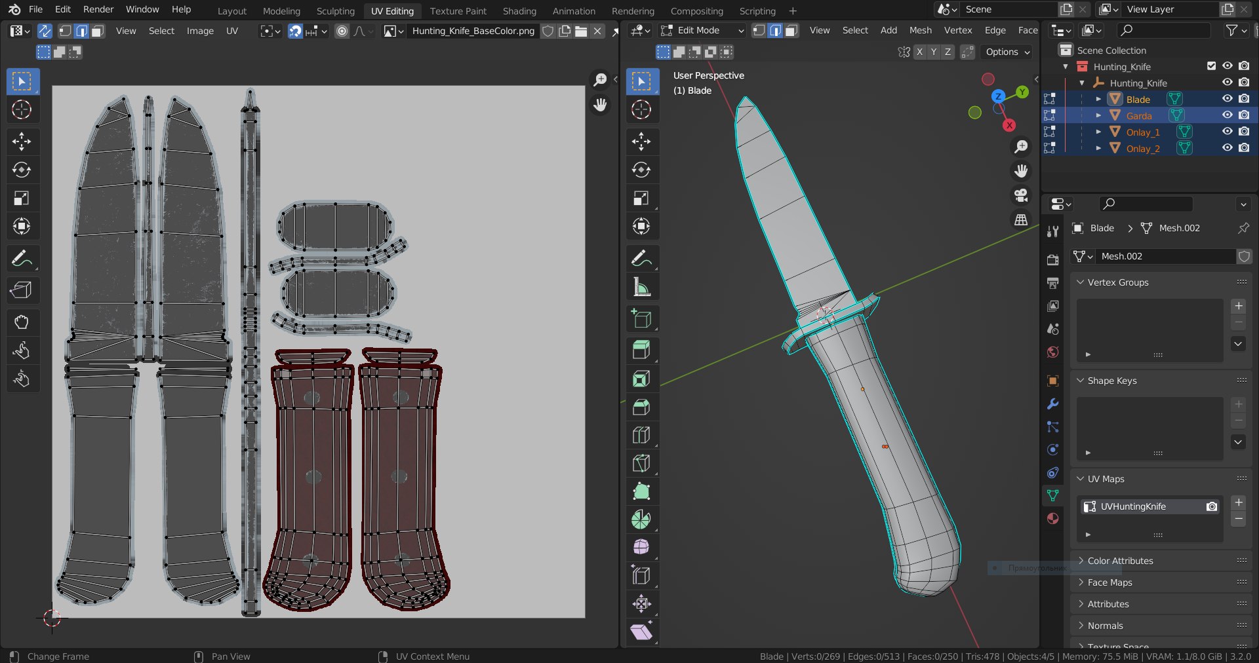This screenshot has height=663, width=1259.
Task: Click the Hunting_Knife_BaseColor.png image name field
Action: 473,31
